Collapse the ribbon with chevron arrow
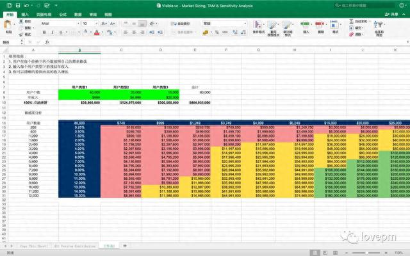Image resolution: width=410 pixels, height=256 pixels. [x=405, y=14]
